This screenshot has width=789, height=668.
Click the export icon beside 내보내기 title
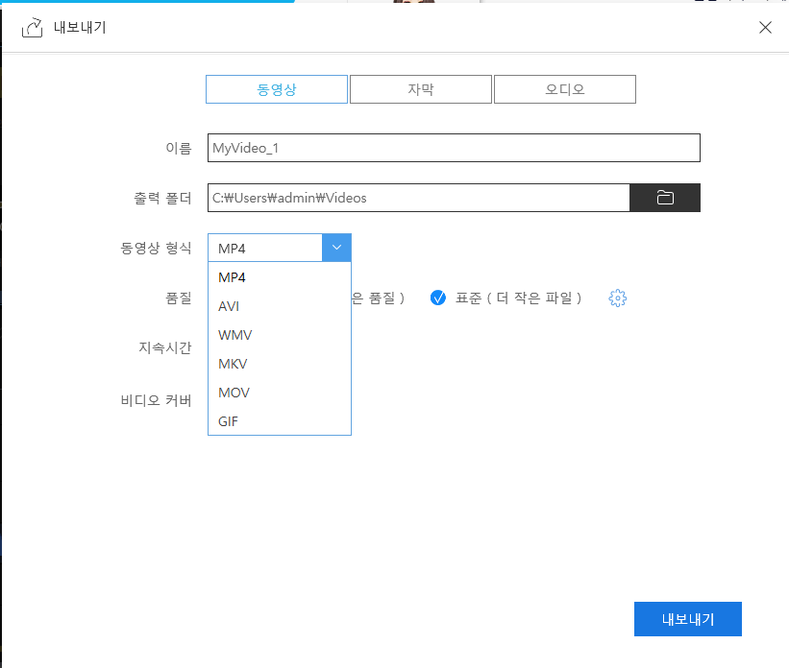pyautogui.click(x=32, y=28)
